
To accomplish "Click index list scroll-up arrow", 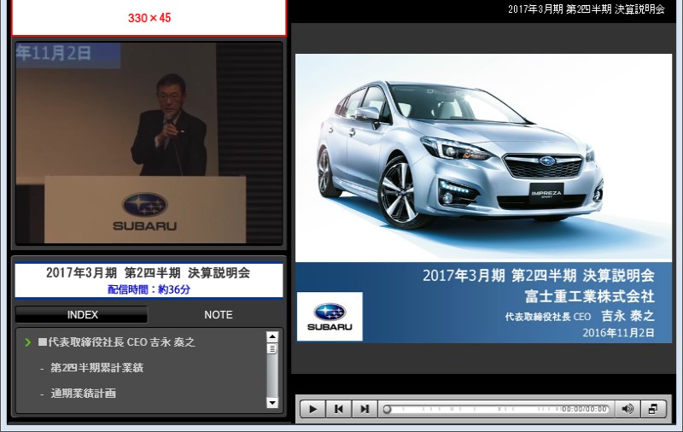I will click(x=272, y=337).
